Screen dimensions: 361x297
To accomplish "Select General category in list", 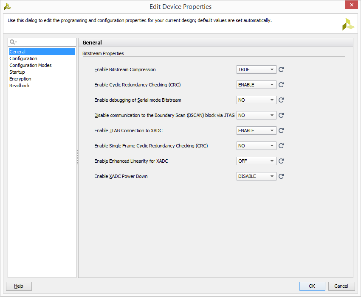I will point(42,52).
